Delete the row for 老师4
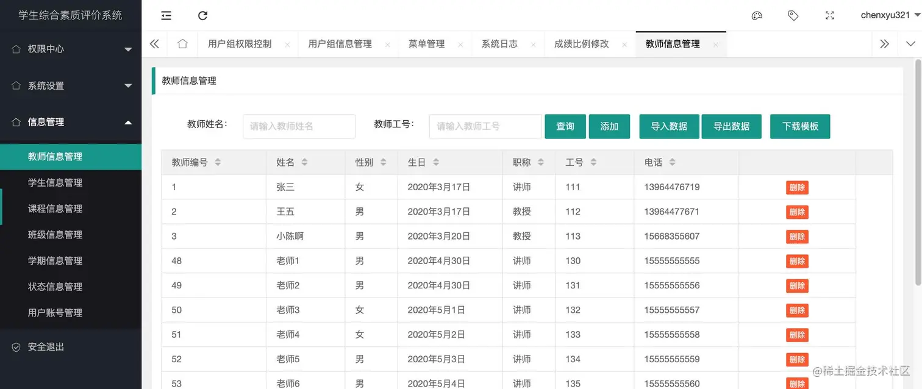 (x=797, y=335)
